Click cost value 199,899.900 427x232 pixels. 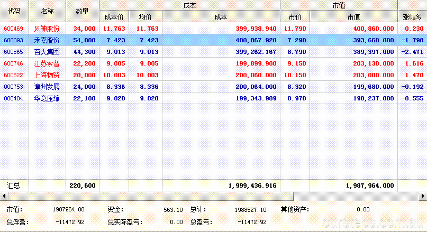pos(256,63)
